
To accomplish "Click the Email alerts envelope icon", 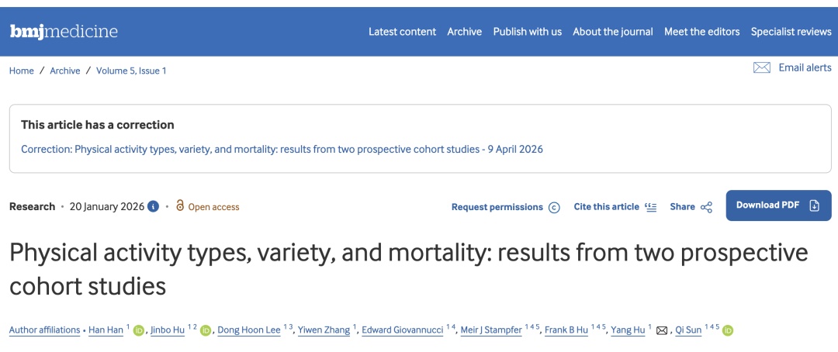I will [x=762, y=67].
